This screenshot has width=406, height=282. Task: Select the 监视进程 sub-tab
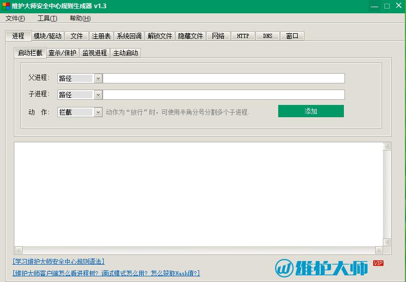(94, 53)
